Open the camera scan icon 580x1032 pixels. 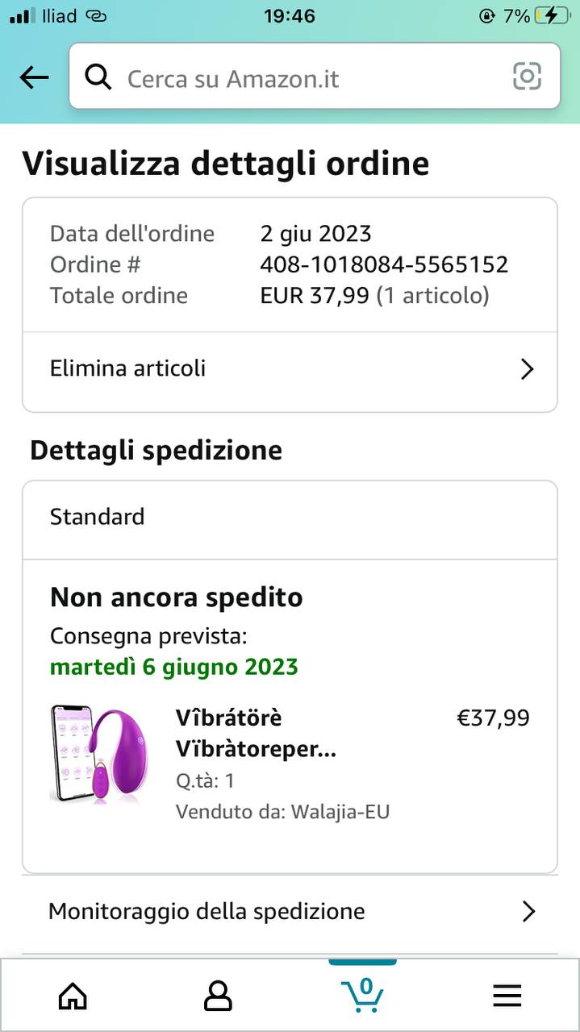[527, 77]
